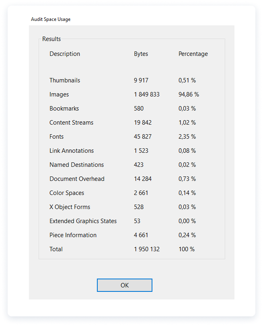Click the 1 849 833 bytes value
The image size is (263, 326).
coord(147,94)
